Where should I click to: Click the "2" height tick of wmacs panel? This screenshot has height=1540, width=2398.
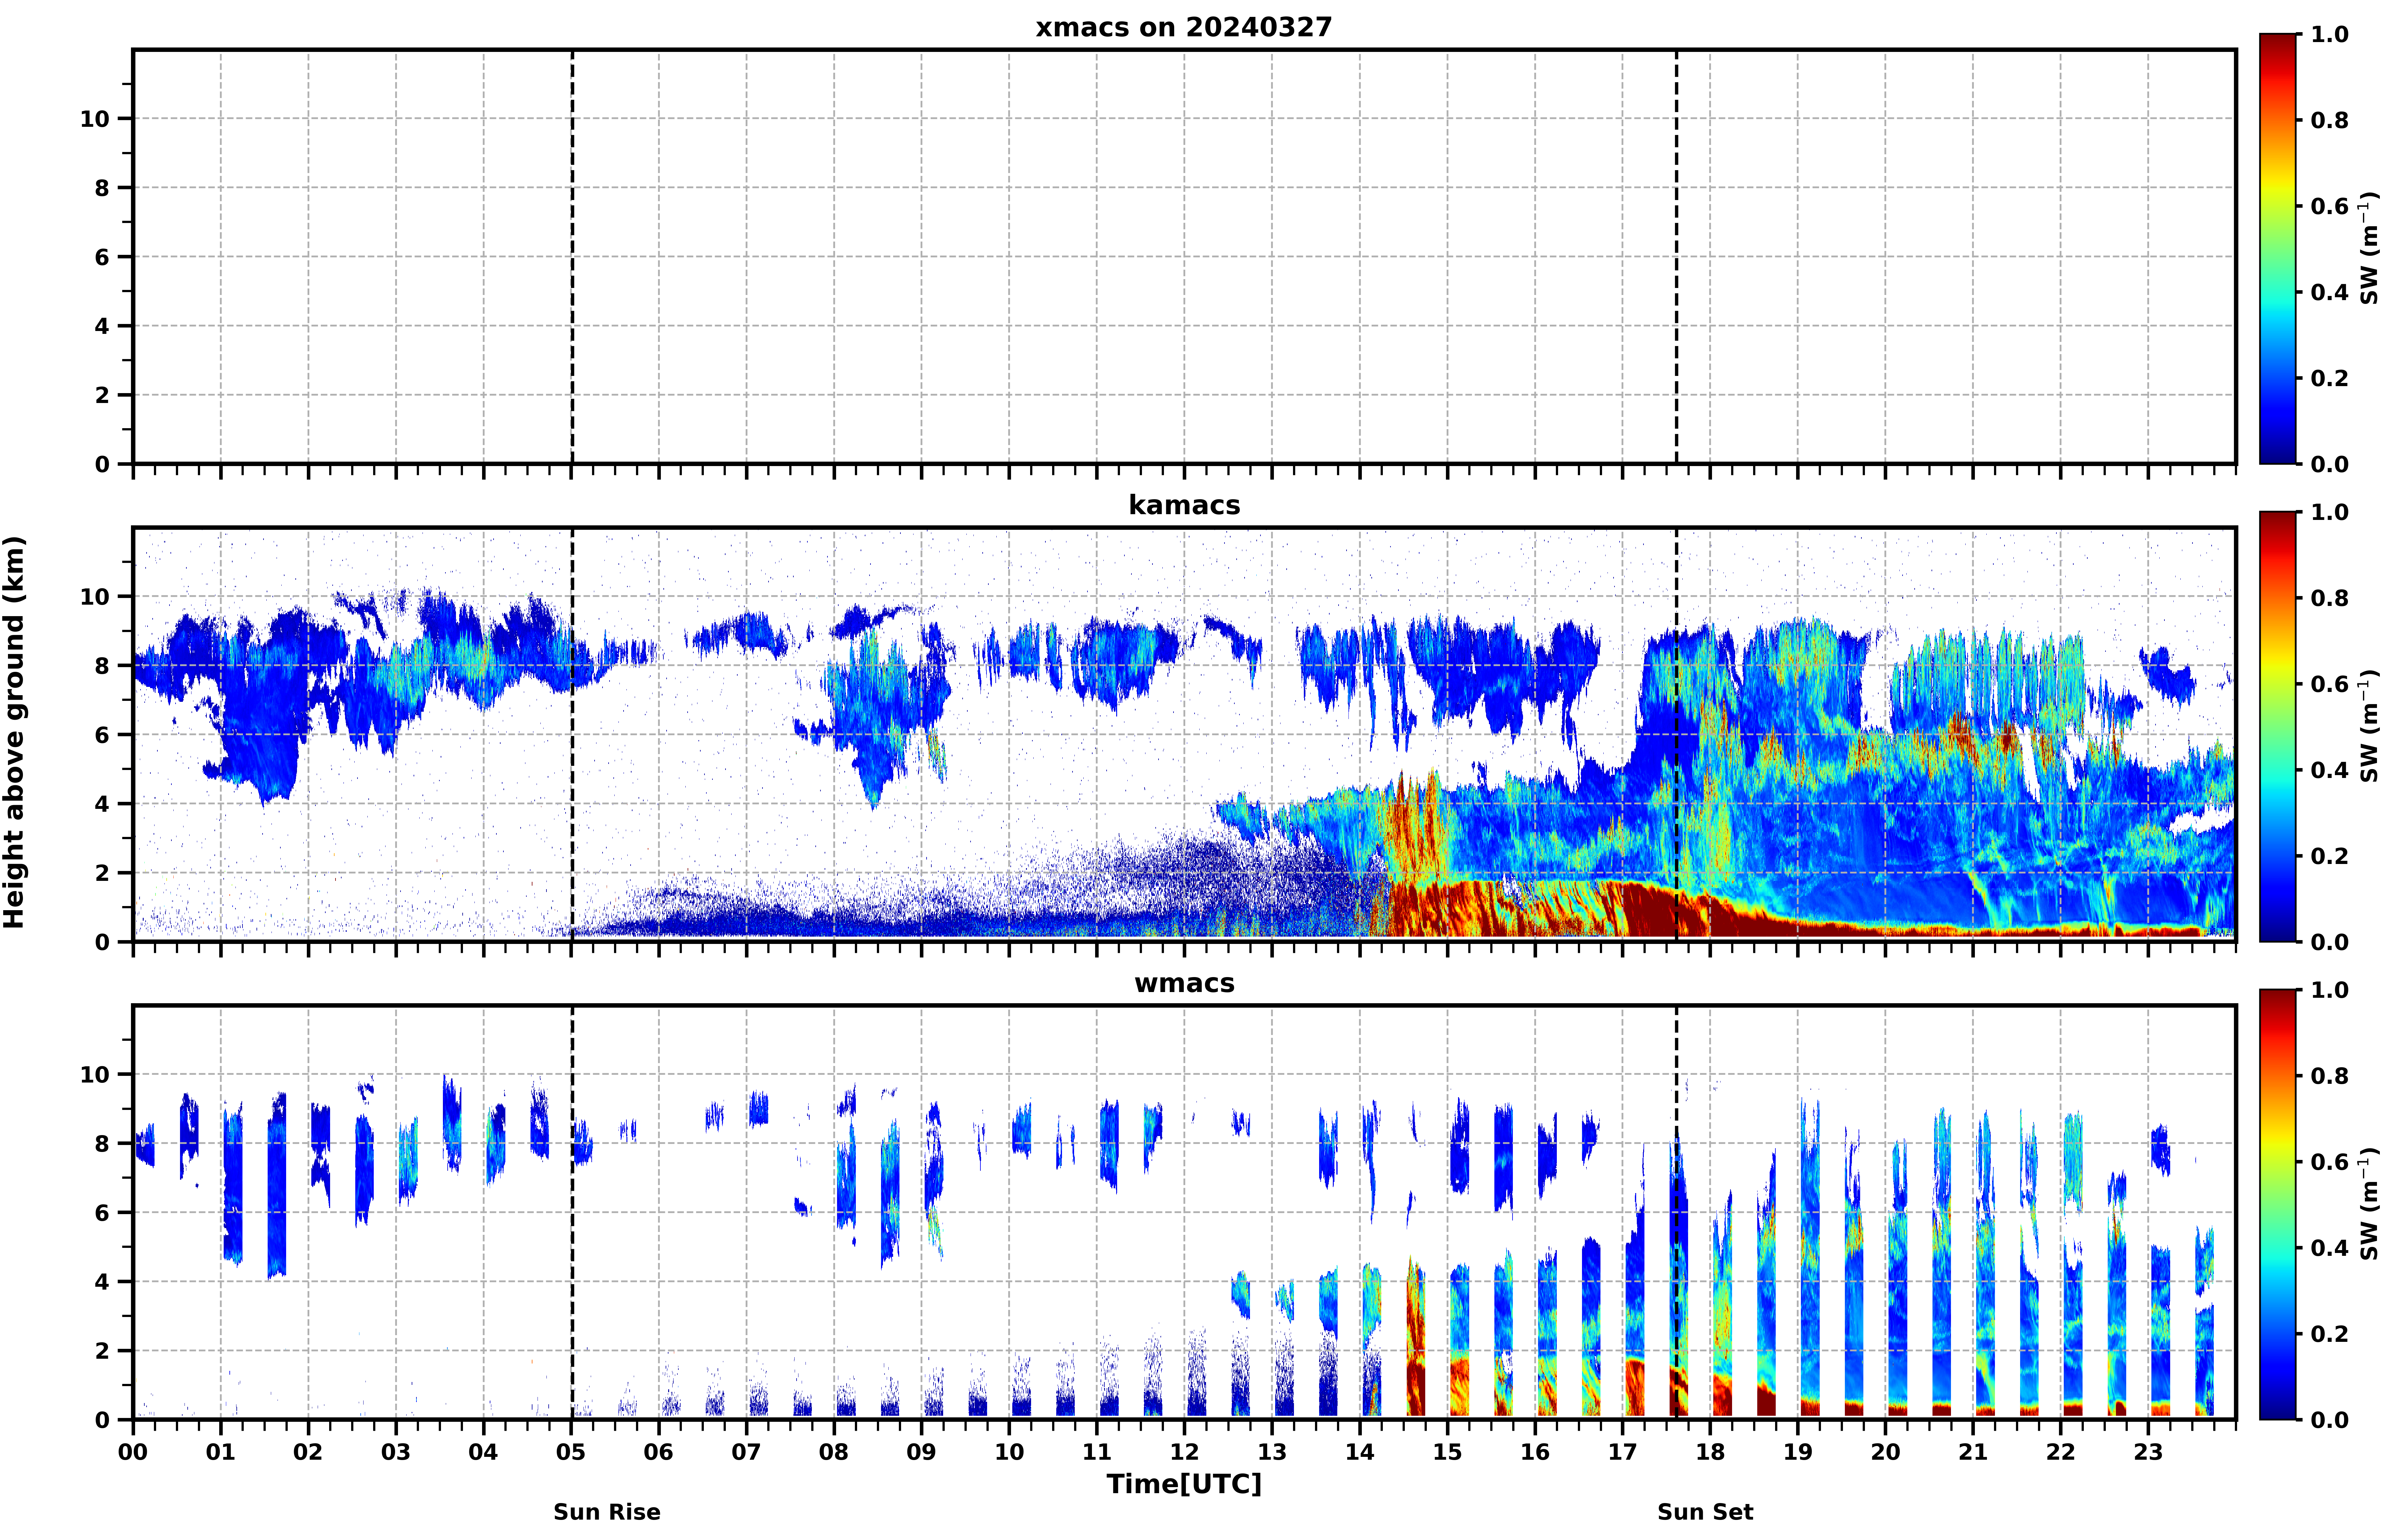[x=102, y=1351]
